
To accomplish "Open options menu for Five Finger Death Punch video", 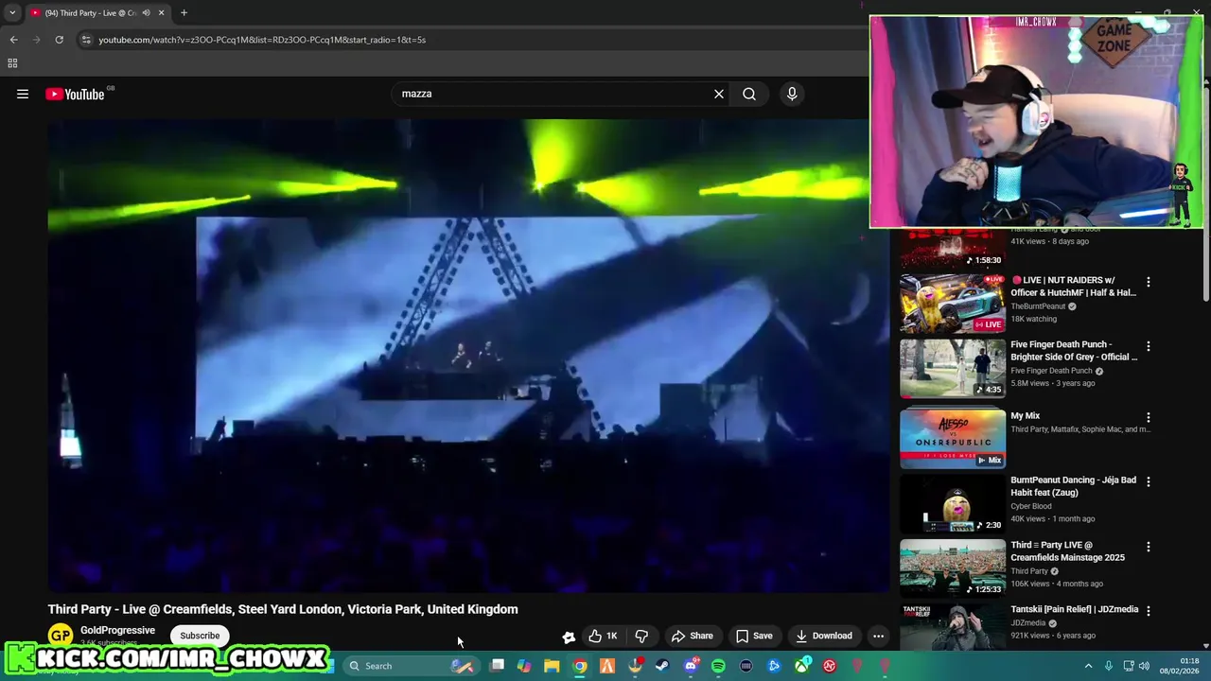I will coord(1149,346).
